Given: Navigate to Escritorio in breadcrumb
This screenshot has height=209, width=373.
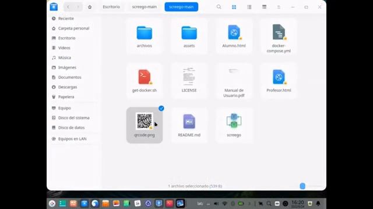Looking at the screenshot, I should tap(111, 7).
